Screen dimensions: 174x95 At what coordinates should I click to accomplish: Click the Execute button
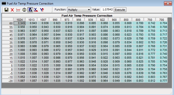pyautogui.click(x=120, y=10)
